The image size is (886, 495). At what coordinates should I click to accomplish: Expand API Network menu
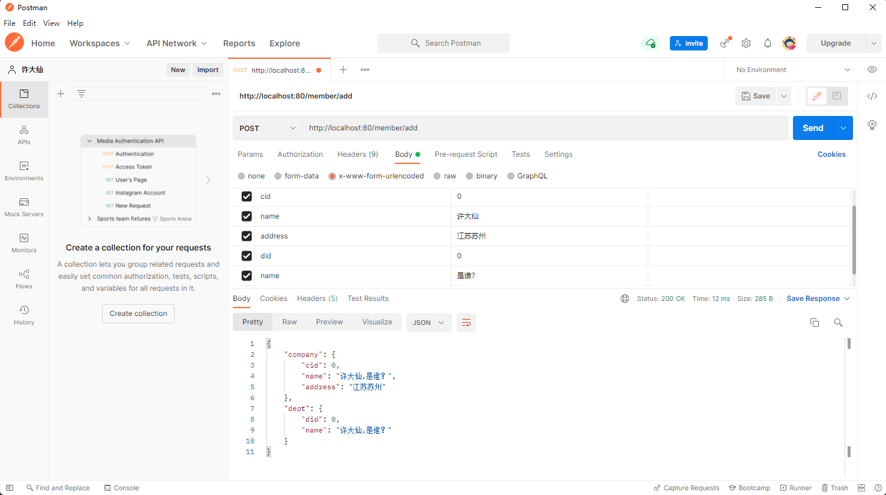[176, 43]
